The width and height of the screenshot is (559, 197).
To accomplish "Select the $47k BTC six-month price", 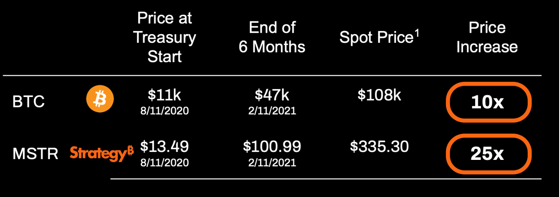I will (272, 94).
